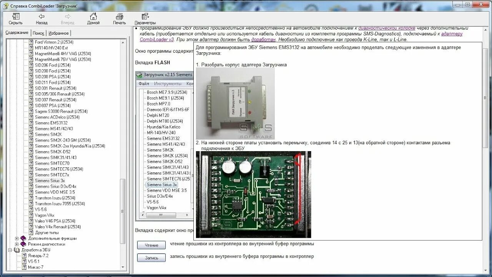Image resolution: width=492 pixels, height=277 pixels.
Task: Expand the Режим диагностики book node
Action: pyautogui.click(x=17, y=244)
